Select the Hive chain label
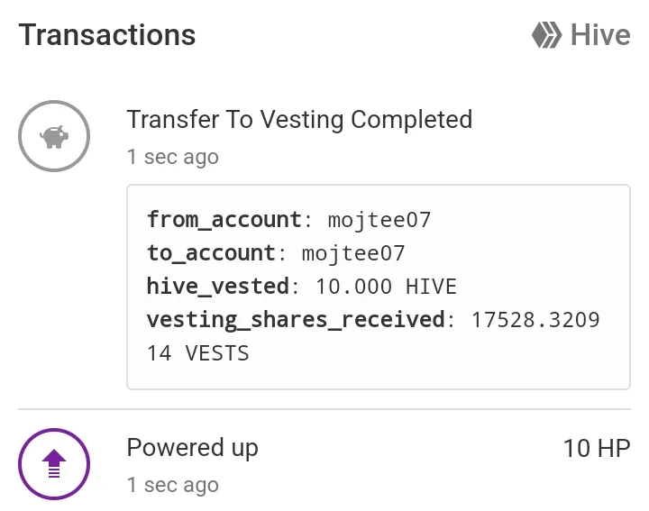 coord(600,35)
